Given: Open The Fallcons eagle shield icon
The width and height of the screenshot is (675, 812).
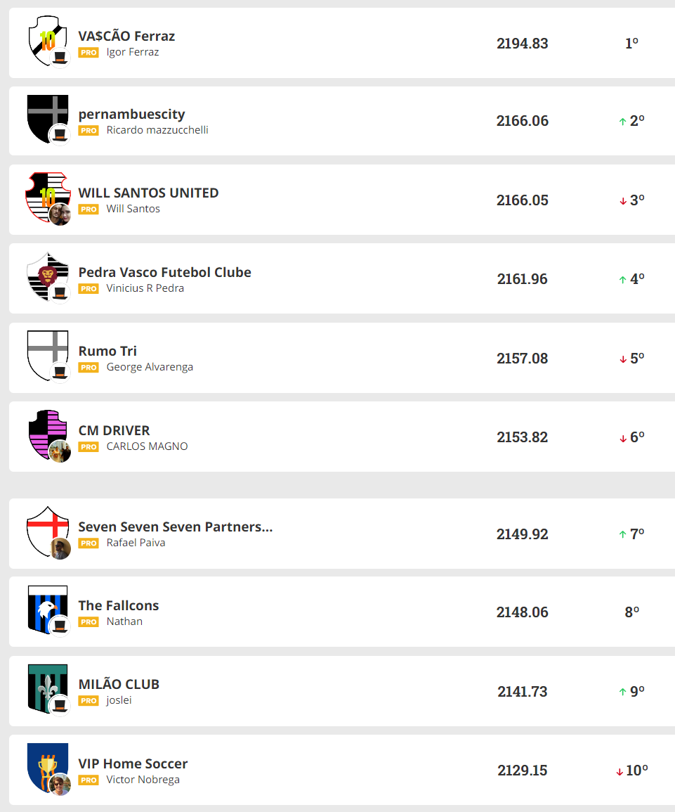Looking at the screenshot, I should click(44, 606).
